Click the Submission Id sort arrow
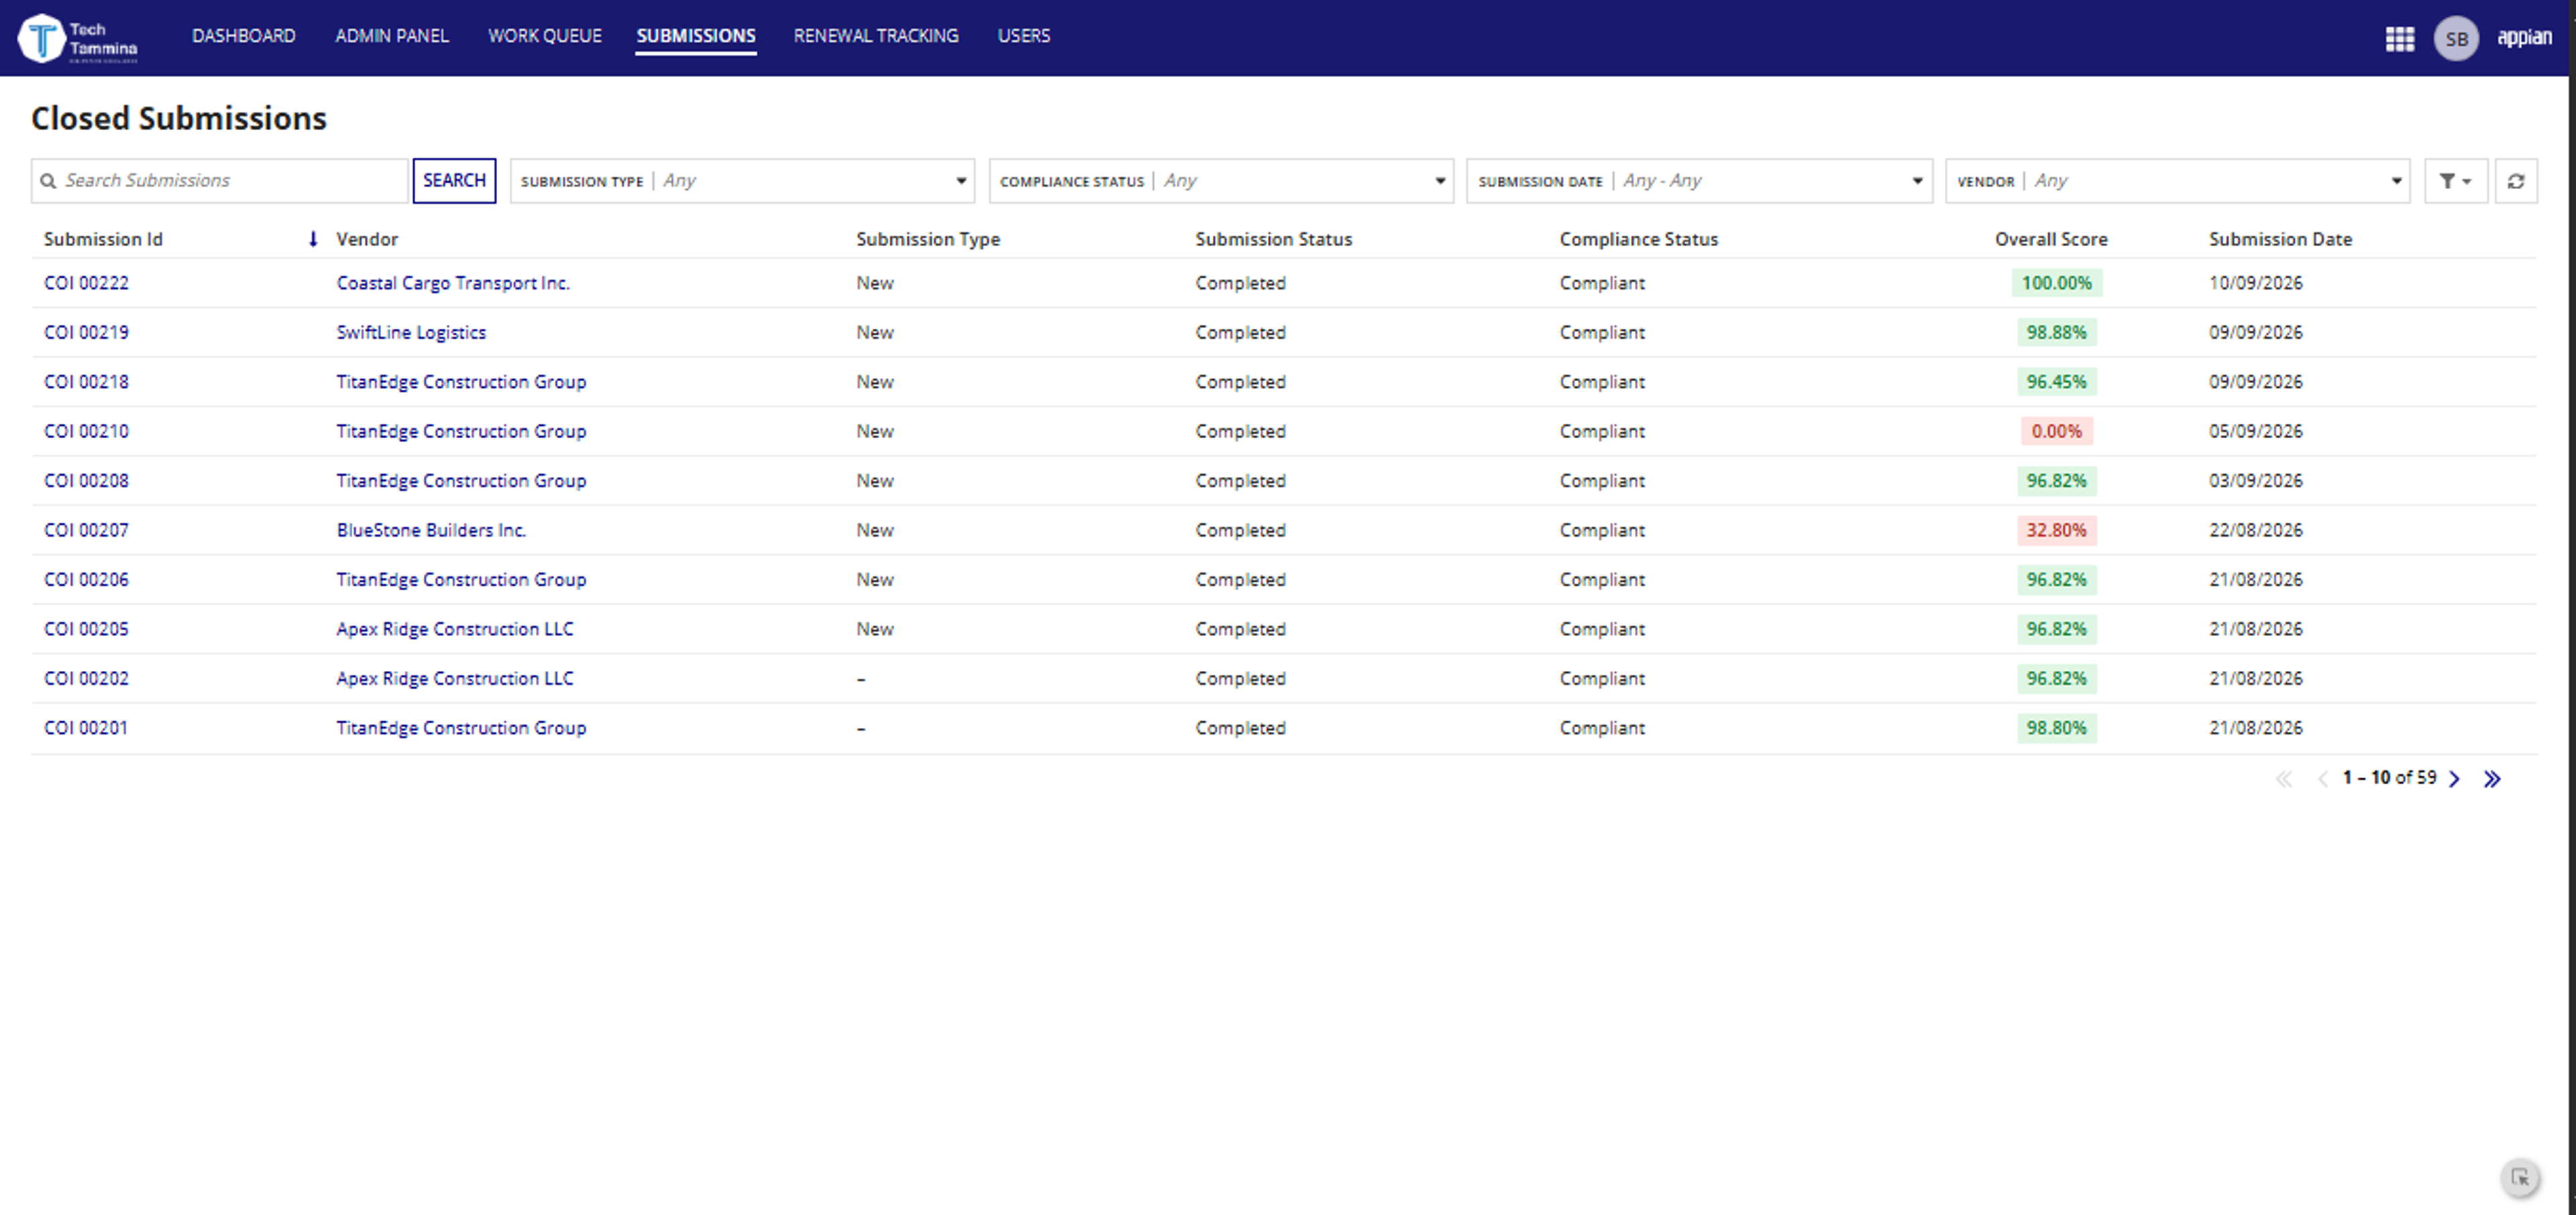The image size is (2576, 1215). (x=313, y=239)
